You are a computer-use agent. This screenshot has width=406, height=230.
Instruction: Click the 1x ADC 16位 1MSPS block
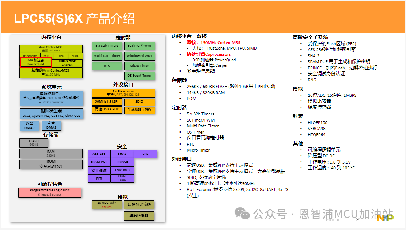[x=107, y=205]
